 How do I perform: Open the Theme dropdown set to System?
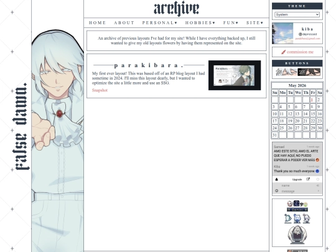[x=297, y=14]
